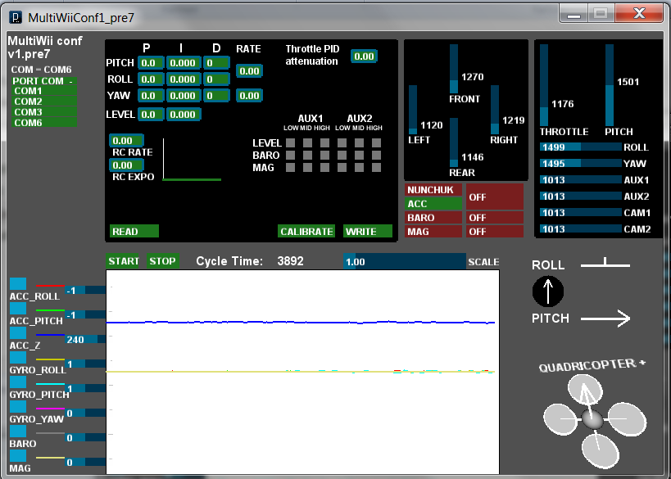Check LEVEL AUX2 MID box
Screen dimensions: 671x479
(x=359, y=142)
